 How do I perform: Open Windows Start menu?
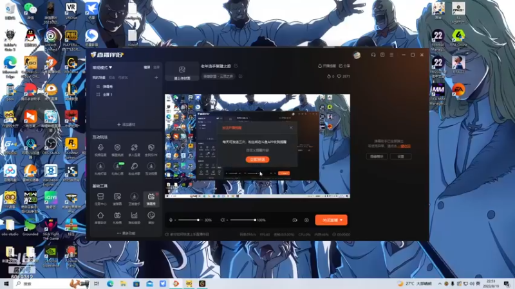(x=6, y=284)
